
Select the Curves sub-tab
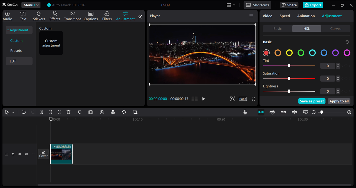click(x=336, y=29)
